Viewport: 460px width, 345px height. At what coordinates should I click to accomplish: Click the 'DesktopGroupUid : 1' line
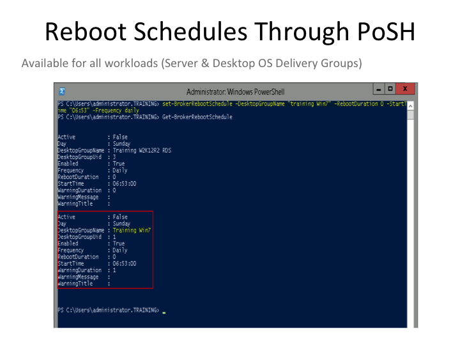click(x=87, y=237)
